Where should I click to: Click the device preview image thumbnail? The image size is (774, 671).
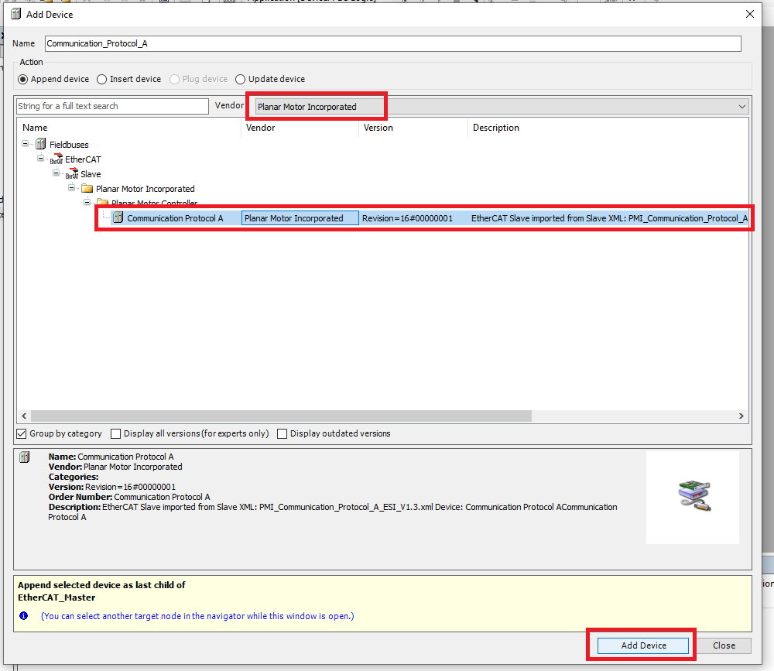click(x=693, y=497)
